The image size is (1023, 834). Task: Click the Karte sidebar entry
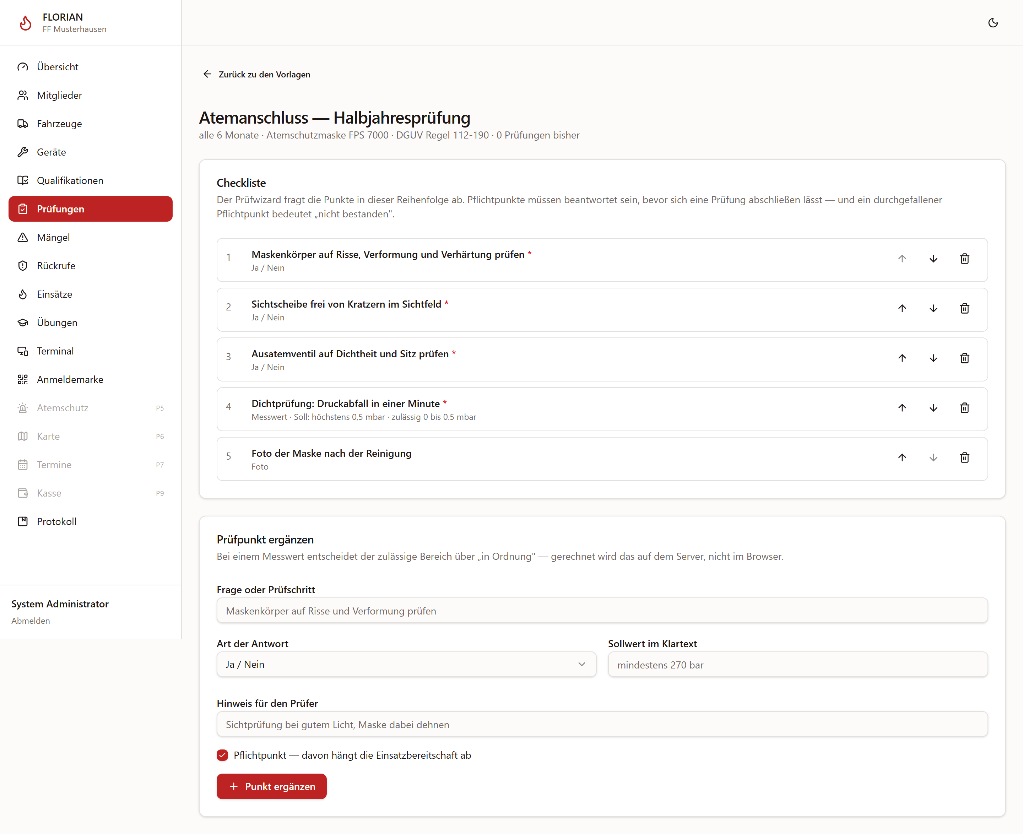[90, 436]
